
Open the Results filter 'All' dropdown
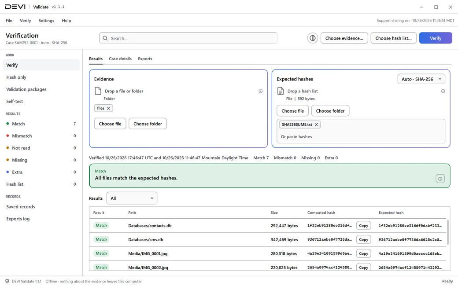(x=132, y=198)
